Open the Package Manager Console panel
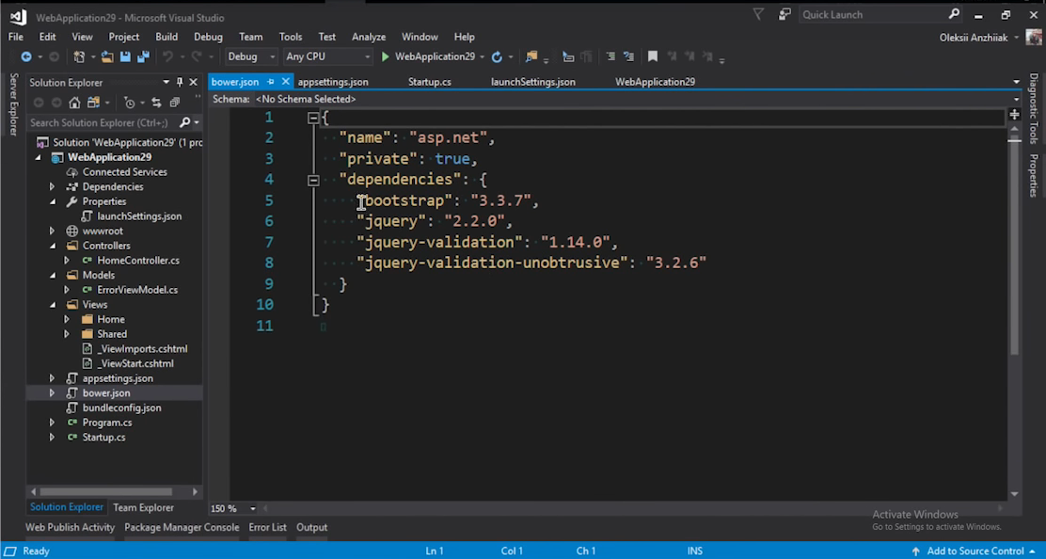This screenshot has height=559, width=1046. click(x=182, y=527)
